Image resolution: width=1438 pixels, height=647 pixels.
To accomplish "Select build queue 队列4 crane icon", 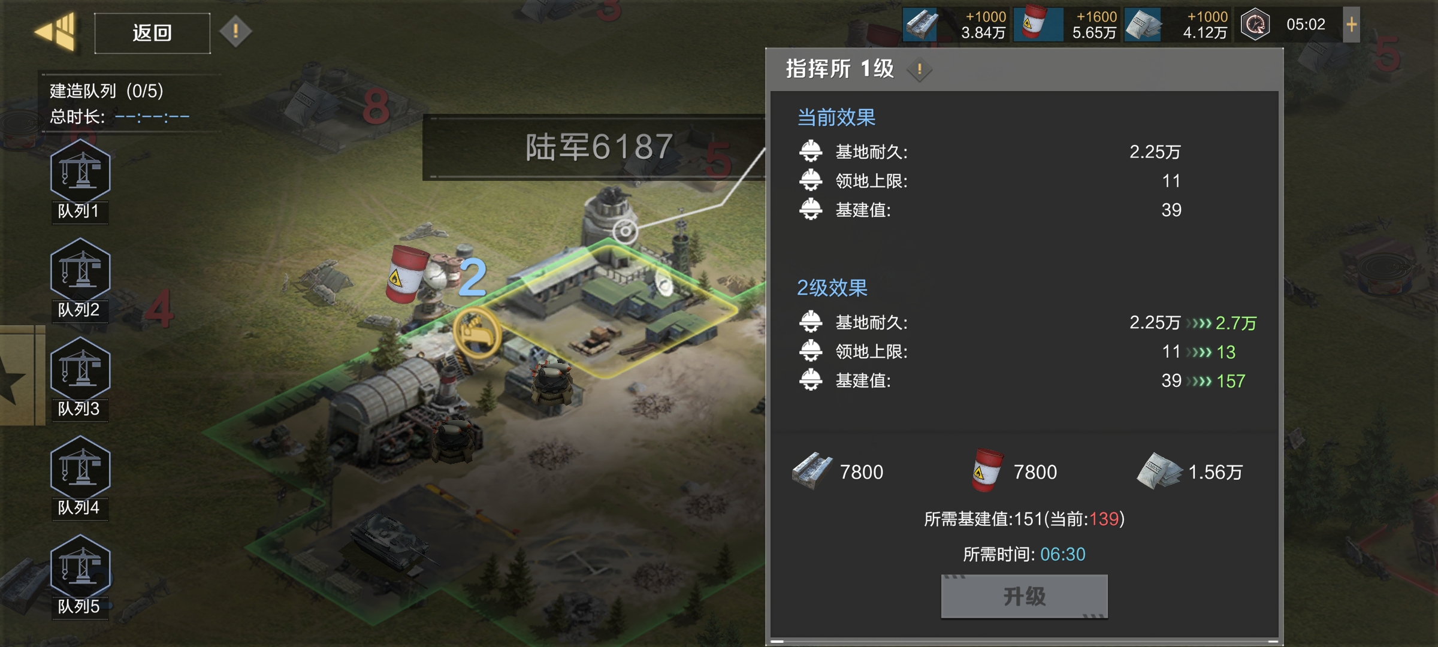I will click(80, 468).
